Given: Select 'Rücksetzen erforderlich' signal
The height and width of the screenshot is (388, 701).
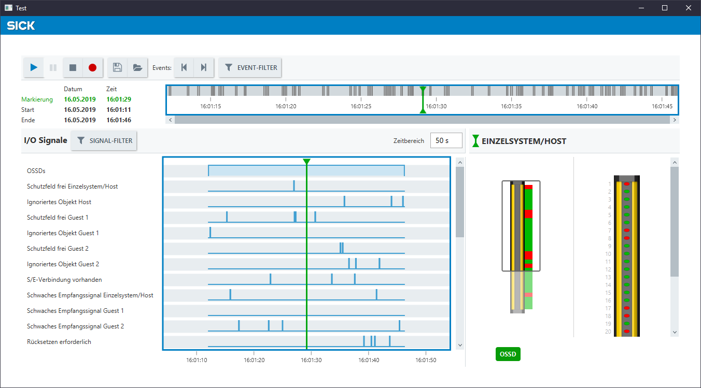Looking at the screenshot, I should point(59,342).
